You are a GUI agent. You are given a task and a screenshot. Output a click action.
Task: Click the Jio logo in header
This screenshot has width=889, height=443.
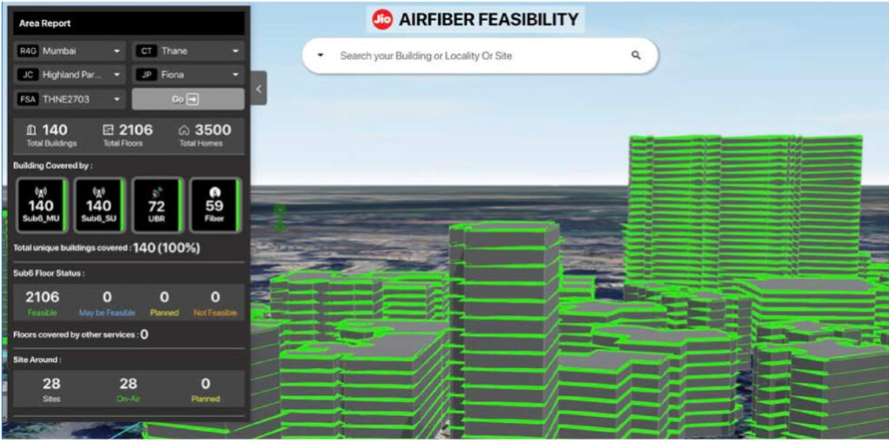coord(381,19)
